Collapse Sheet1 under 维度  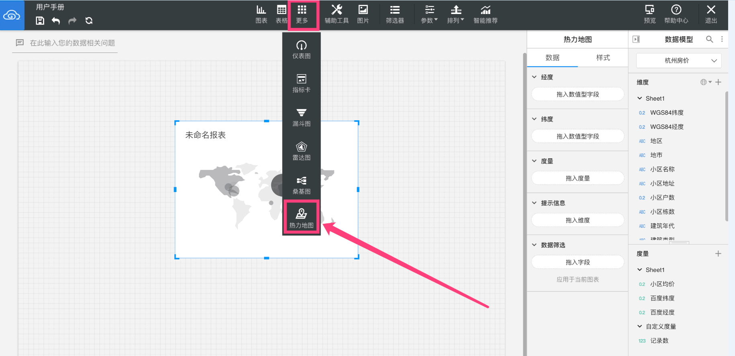coord(640,98)
